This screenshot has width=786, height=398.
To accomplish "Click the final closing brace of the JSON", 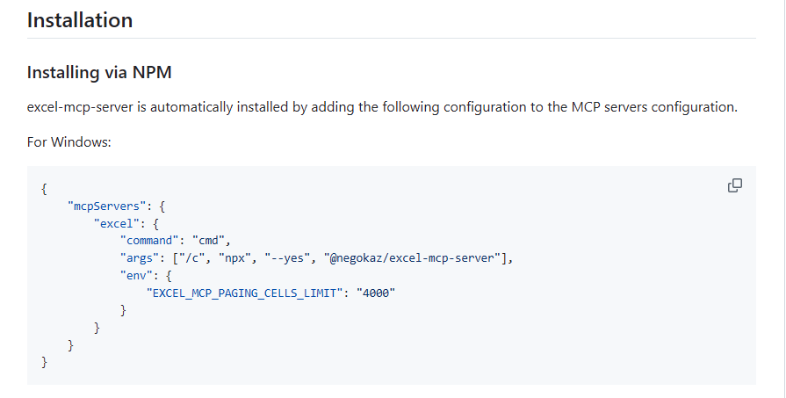I will point(44,362).
